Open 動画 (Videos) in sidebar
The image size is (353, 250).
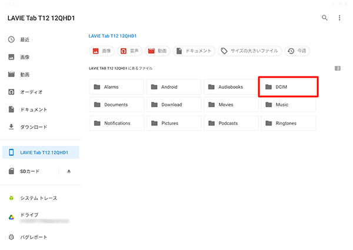point(41,75)
